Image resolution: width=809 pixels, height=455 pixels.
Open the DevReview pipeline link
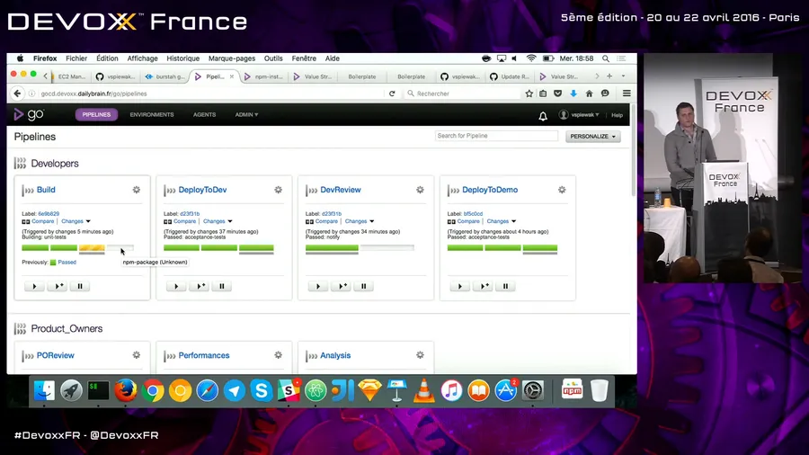(x=341, y=190)
